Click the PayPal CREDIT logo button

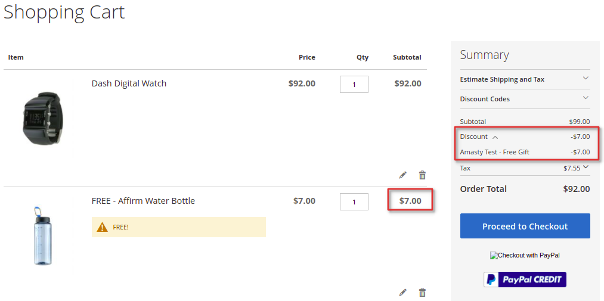(x=525, y=280)
